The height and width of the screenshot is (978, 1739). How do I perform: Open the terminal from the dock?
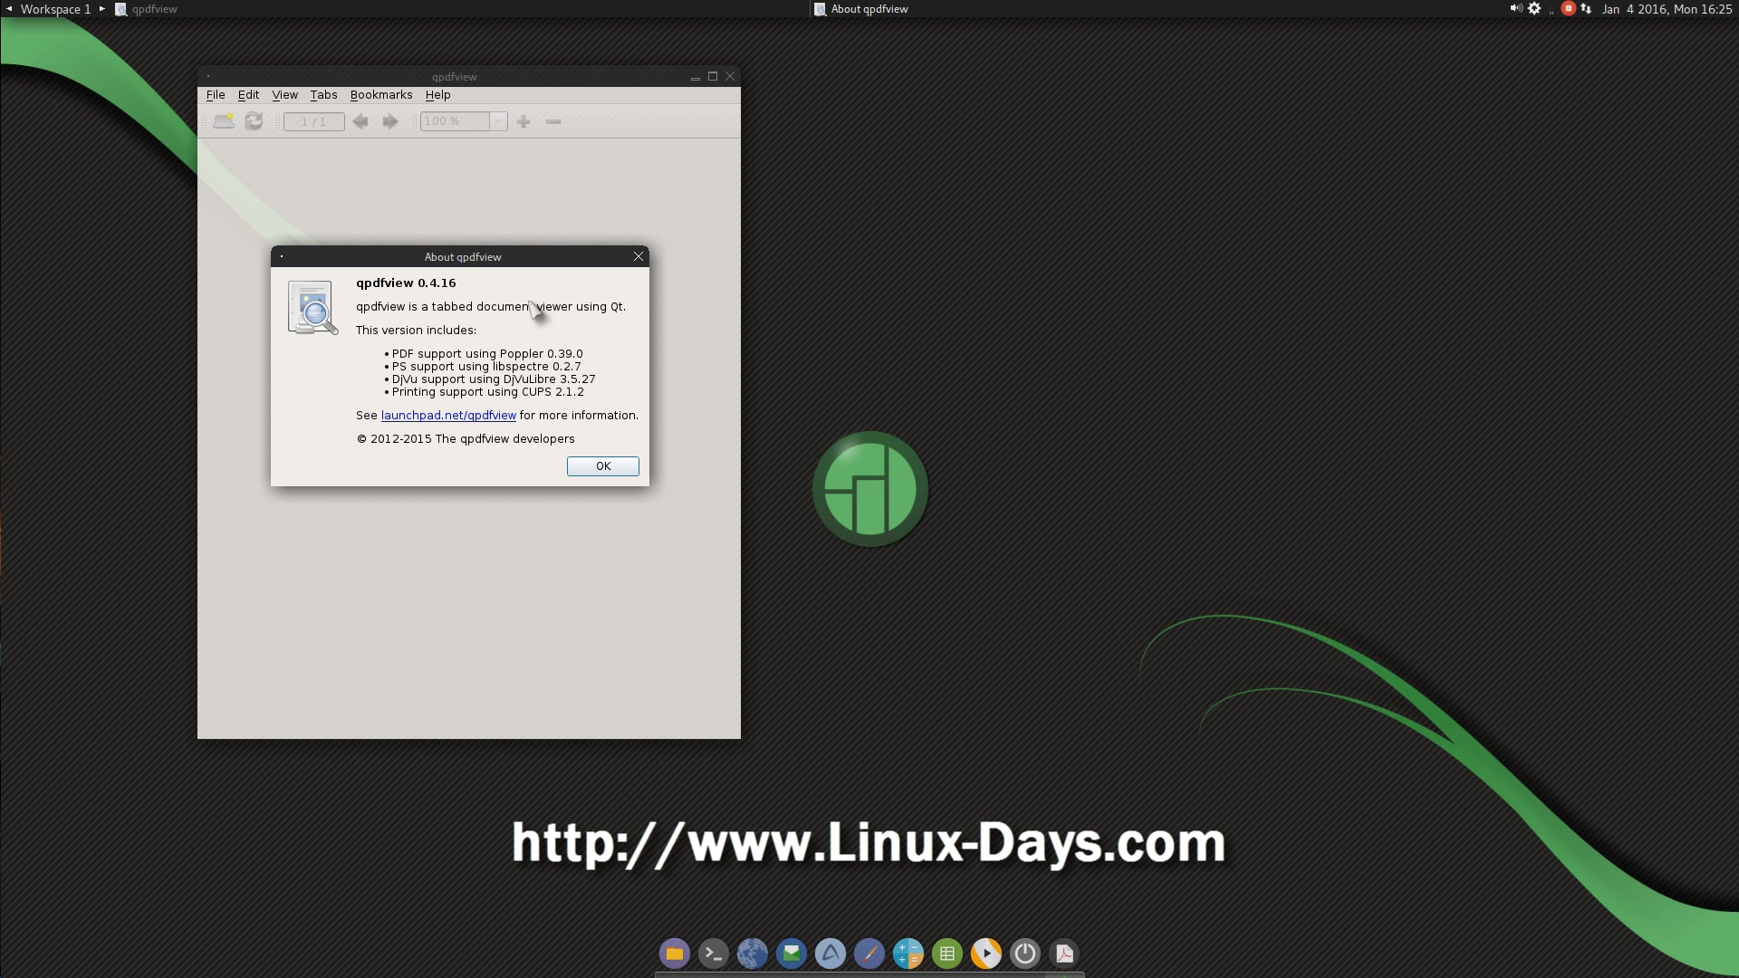(x=714, y=954)
